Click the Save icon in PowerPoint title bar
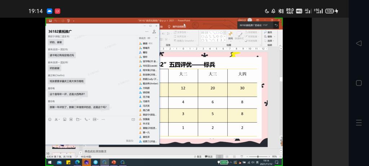Image resolution: width=369 pixels, height=166 pixels. coord(50,21)
